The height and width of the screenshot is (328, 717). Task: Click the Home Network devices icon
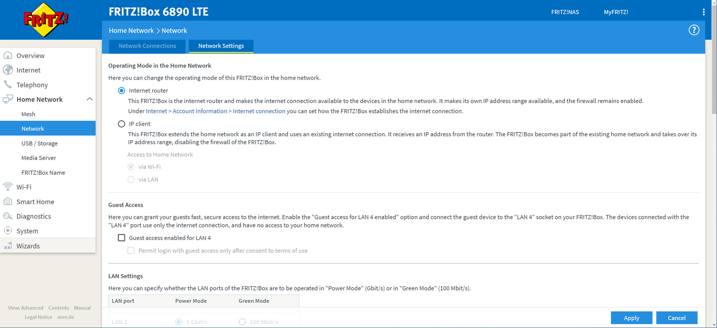(8, 99)
